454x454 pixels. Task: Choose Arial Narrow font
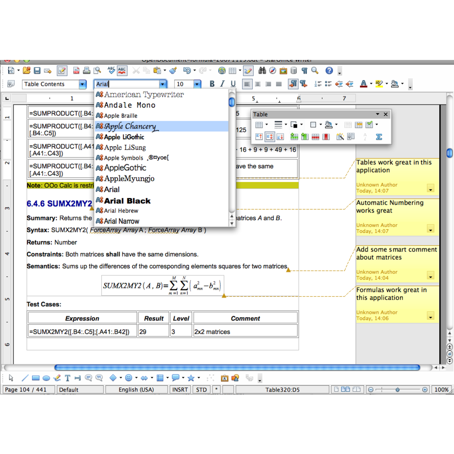pyautogui.click(x=161, y=221)
